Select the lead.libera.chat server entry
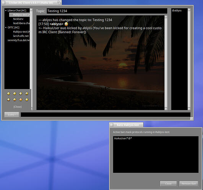The width and height of the screenshot is (203, 190). coord(21,23)
